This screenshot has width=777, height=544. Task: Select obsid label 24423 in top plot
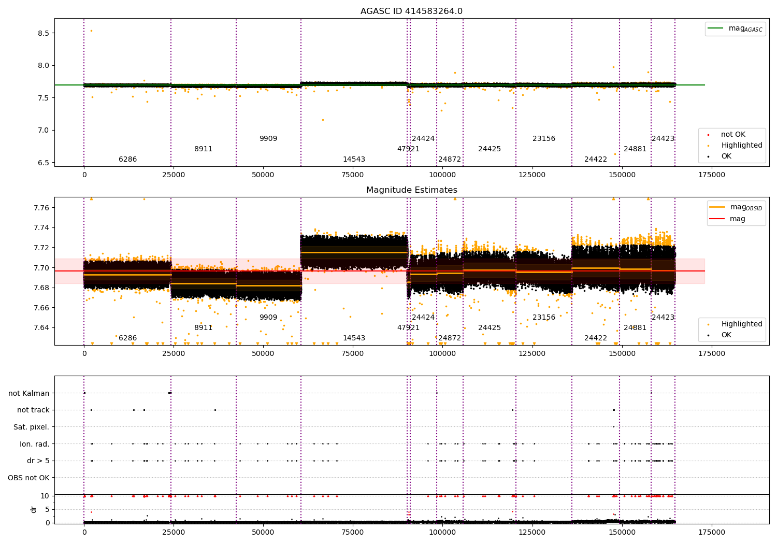tap(663, 139)
